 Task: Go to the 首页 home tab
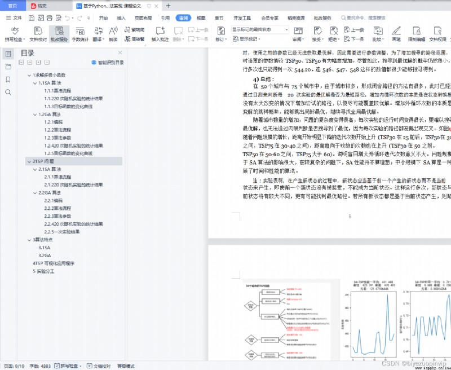coord(12,6)
